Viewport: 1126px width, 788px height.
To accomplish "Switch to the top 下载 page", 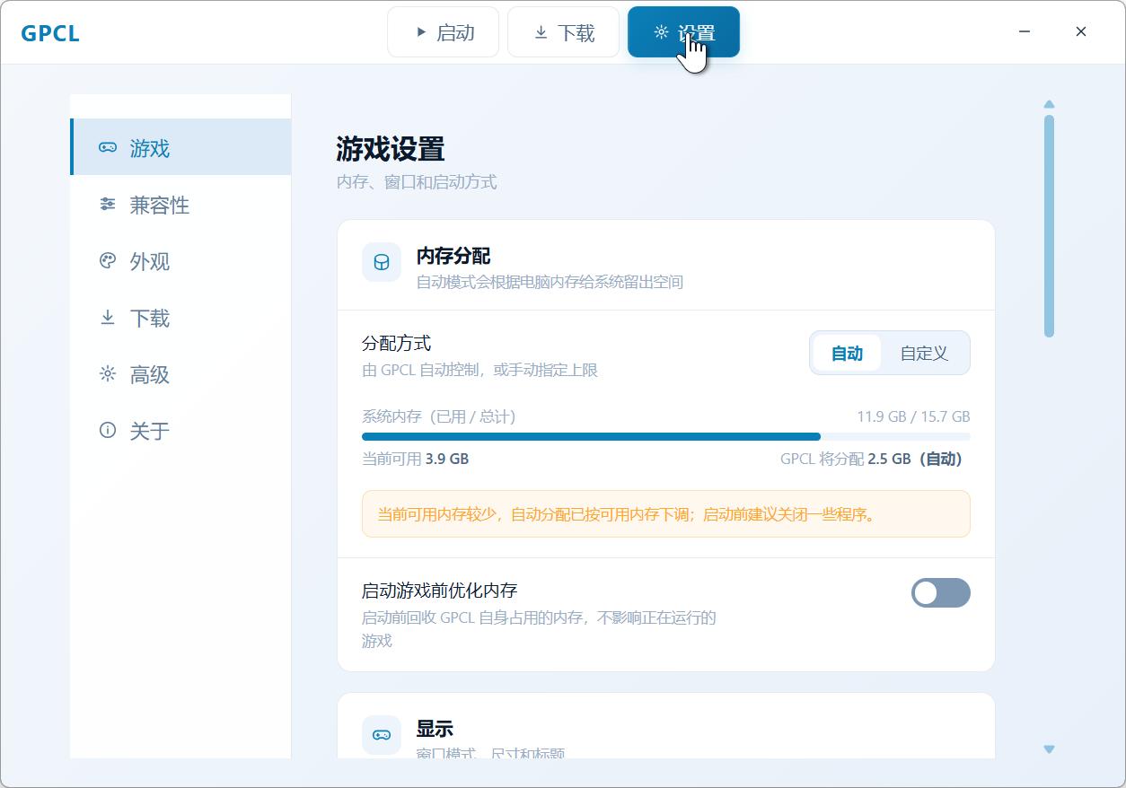I will point(563,32).
